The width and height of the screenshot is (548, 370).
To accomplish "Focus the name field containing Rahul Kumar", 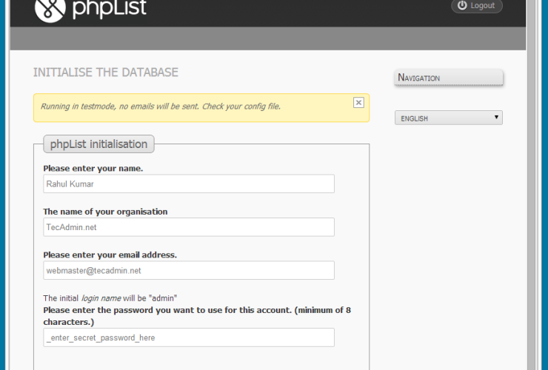I will click(x=189, y=184).
